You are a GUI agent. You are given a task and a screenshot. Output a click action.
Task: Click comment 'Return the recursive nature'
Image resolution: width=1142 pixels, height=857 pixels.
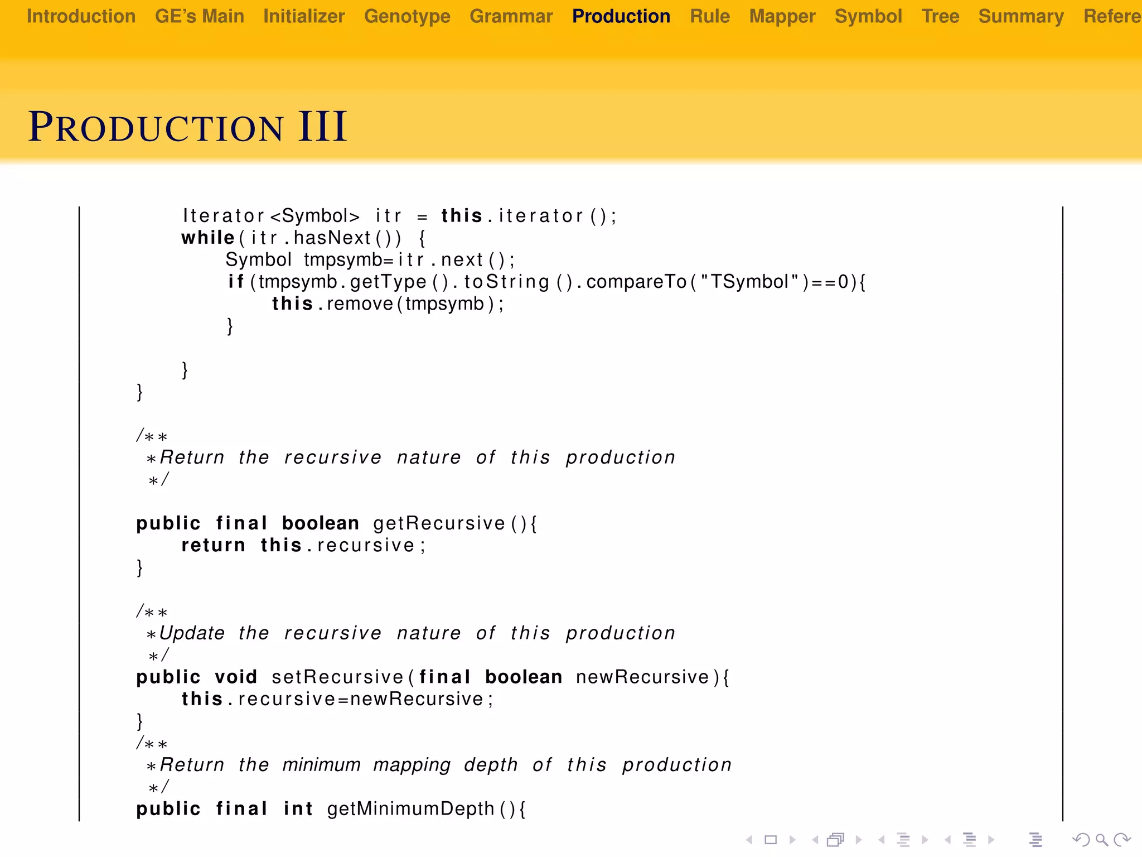point(411,458)
